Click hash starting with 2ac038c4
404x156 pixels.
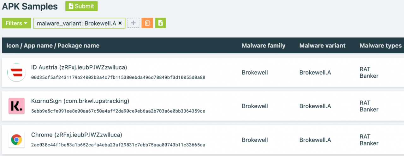point(118,145)
